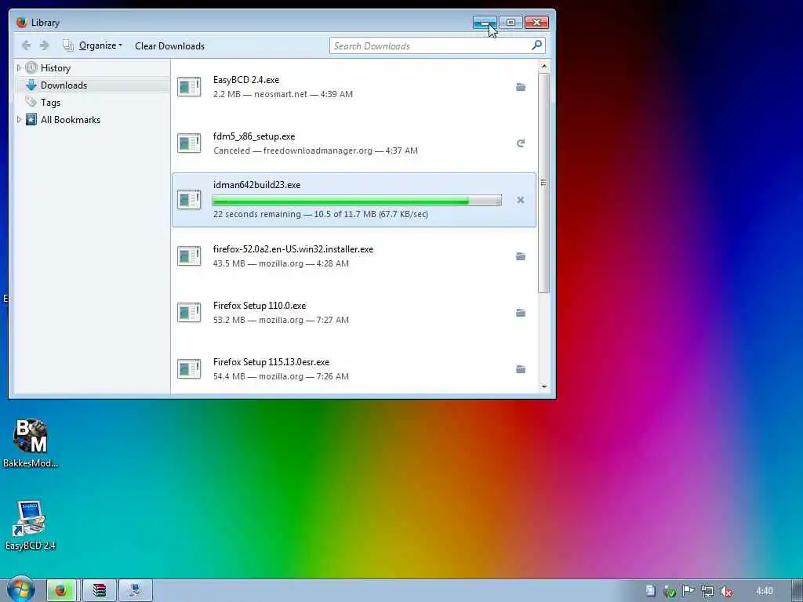
Task: Open the third taskbar program icon
Action: coord(135,590)
